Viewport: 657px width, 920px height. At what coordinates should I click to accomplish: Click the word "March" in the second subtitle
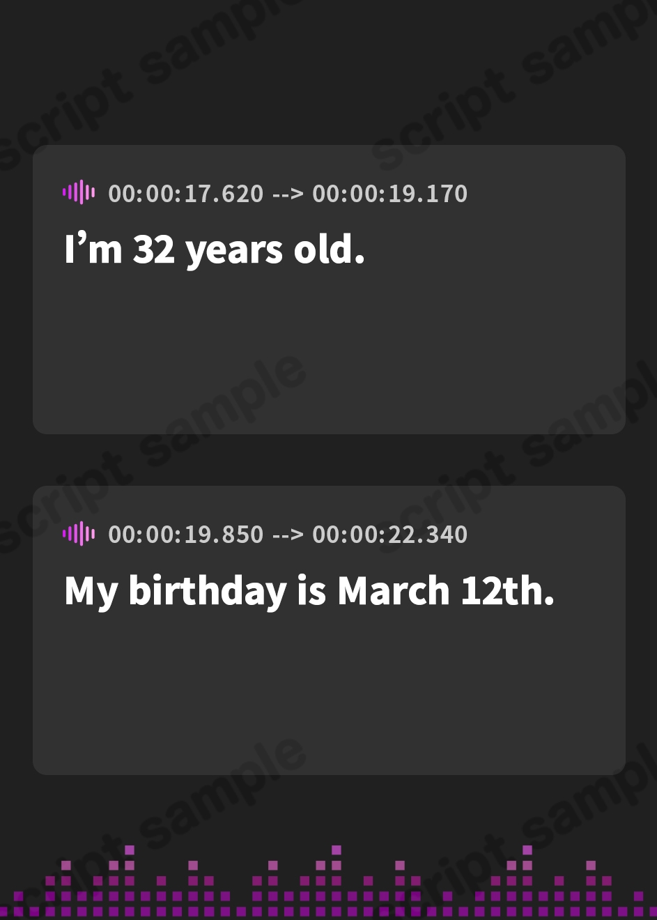pos(394,591)
